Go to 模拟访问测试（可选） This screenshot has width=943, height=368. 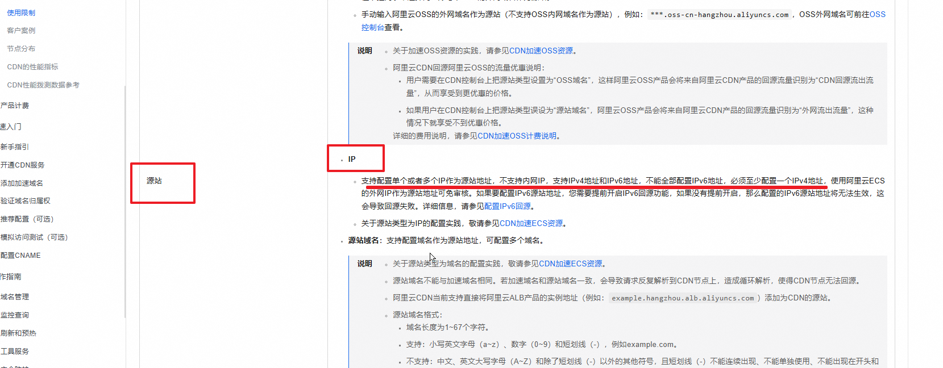34,237
